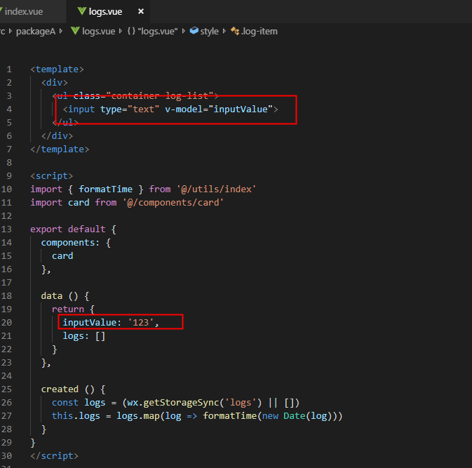Expand breadcrumb arrow after style
Viewport: 472px width, 468px height.
[224, 31]
